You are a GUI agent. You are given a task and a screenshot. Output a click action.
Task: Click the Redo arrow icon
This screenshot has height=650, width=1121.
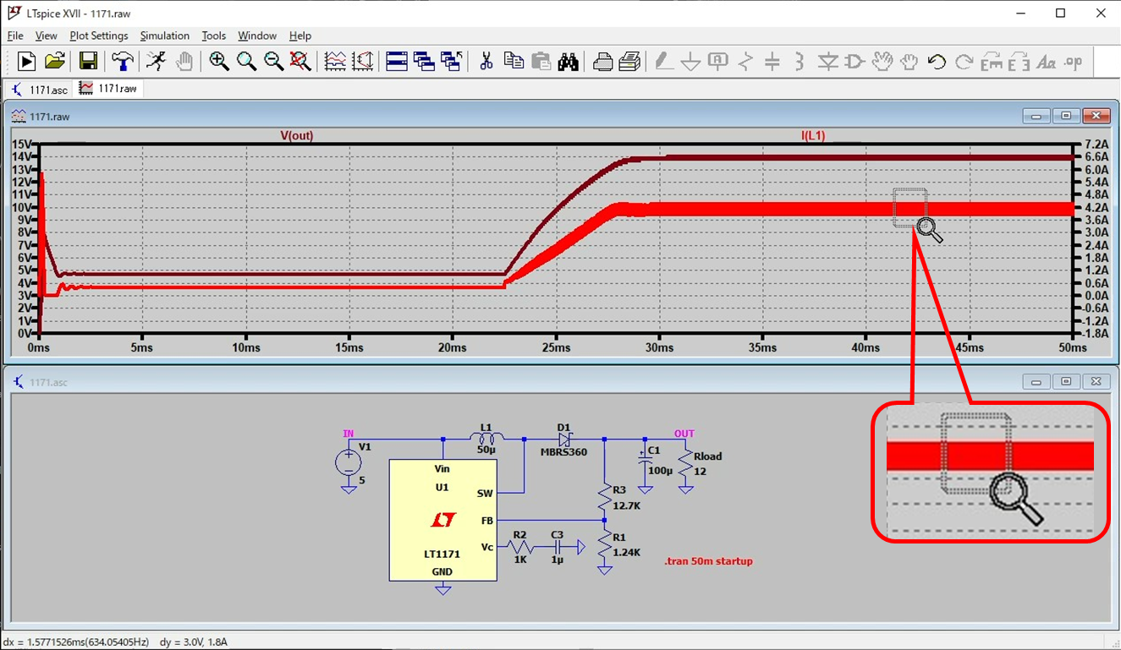pos(964,61)
